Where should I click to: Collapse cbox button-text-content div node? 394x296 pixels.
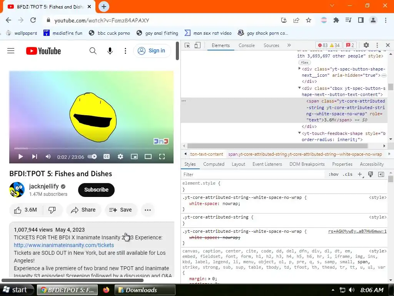(299, 88)
